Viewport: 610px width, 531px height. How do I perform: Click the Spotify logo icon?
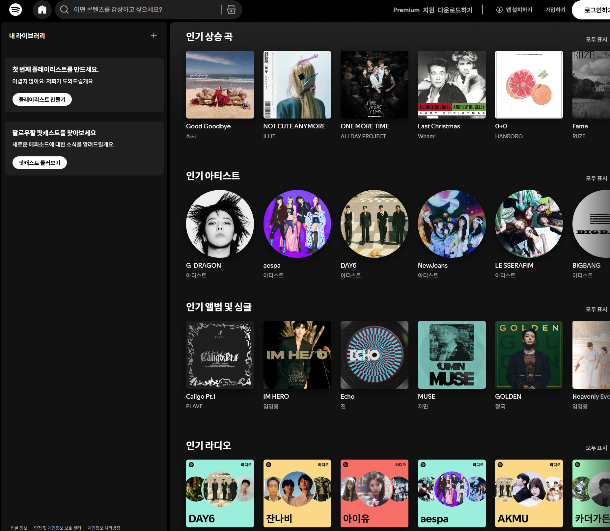(15, 10)
